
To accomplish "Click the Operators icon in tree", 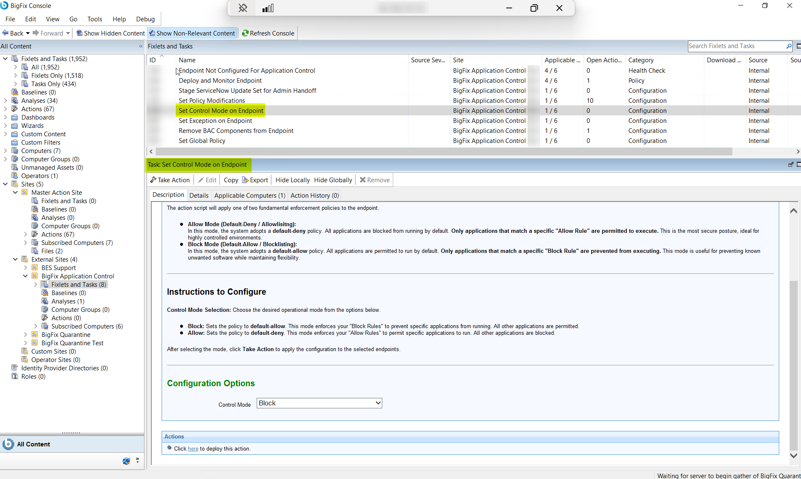I will pyautogui.click(x=15, y=176).
